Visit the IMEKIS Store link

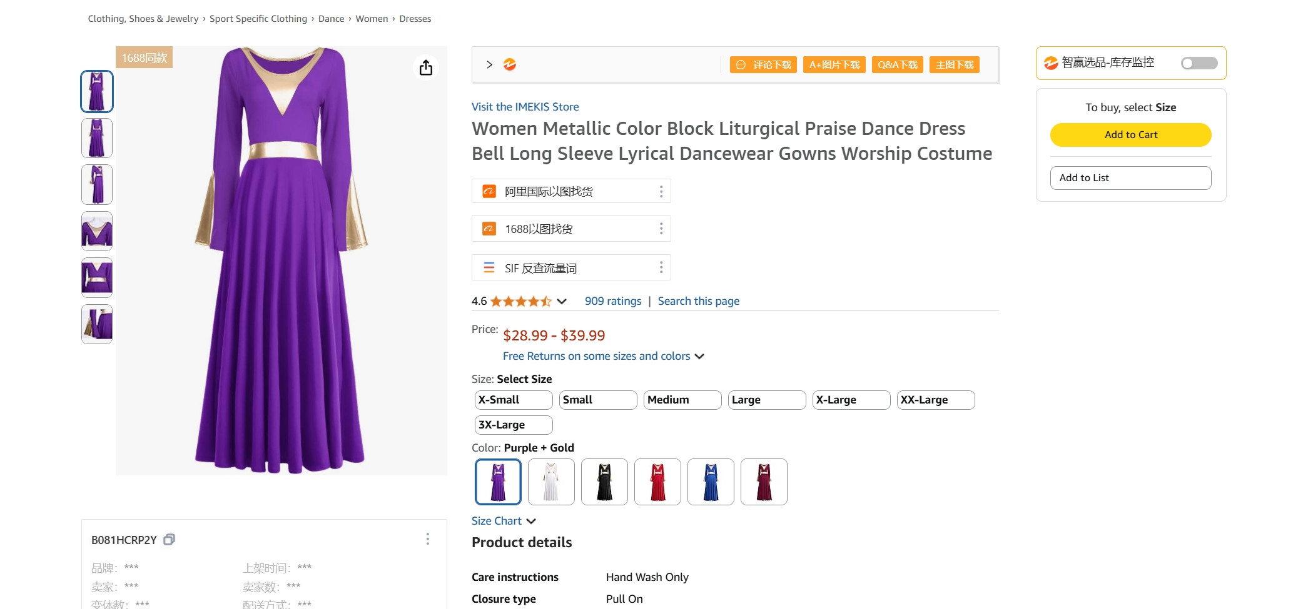(x=525, y=107)
